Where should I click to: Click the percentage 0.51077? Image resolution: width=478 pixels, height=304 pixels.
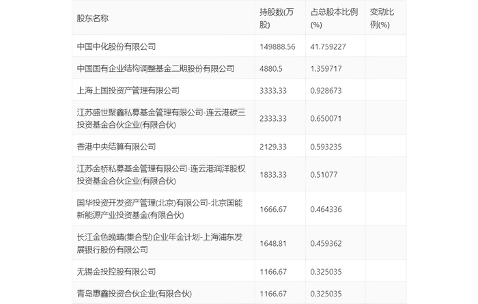324,175
